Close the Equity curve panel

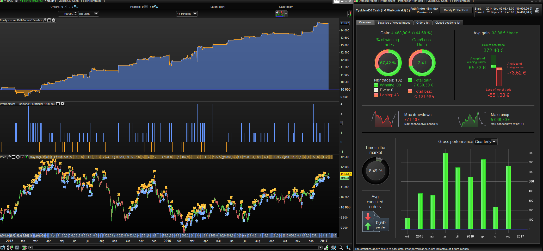pyautogui.click(x=54, y=20)
